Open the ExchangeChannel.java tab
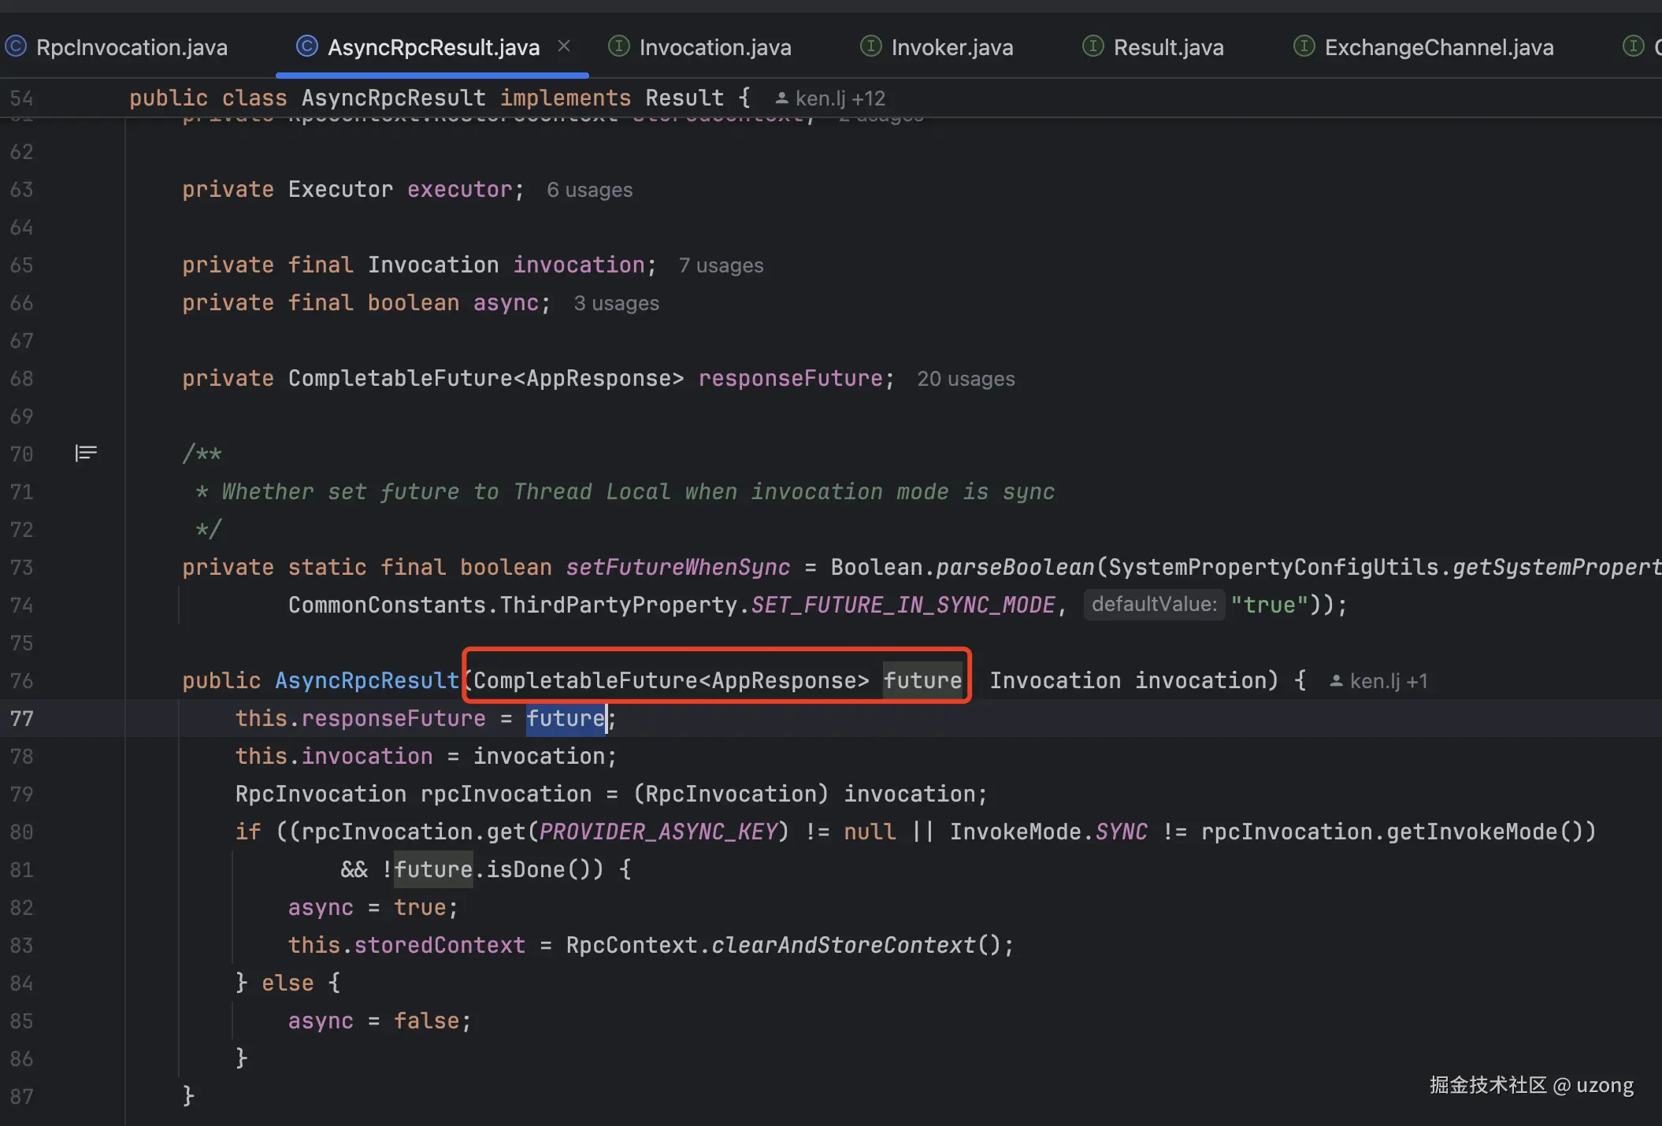The image size is (1662, 1126). click(x=1438, y=47)
